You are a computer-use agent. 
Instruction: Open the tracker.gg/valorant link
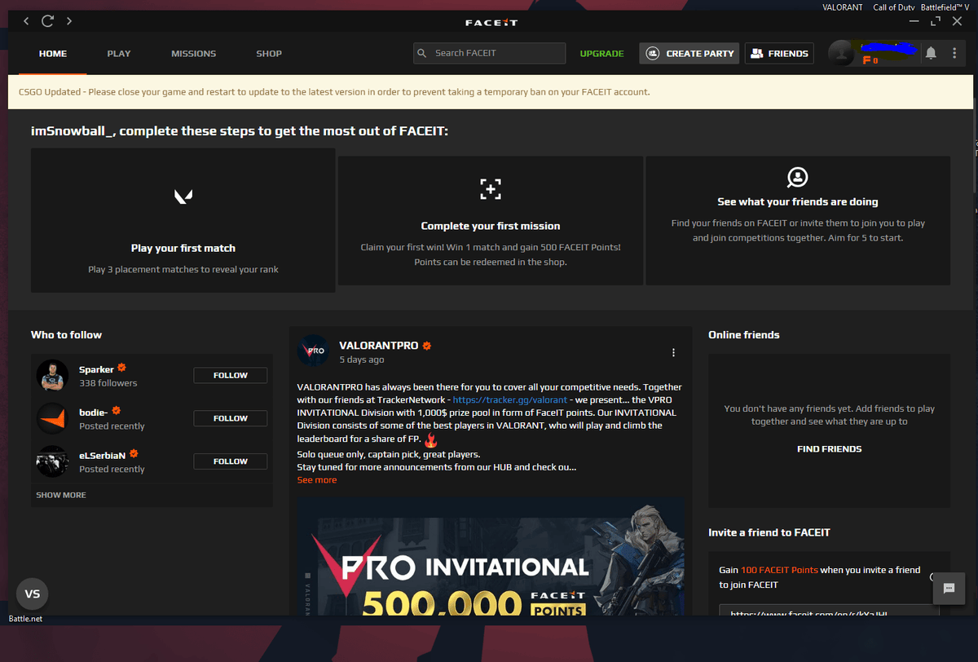(509, 400)
